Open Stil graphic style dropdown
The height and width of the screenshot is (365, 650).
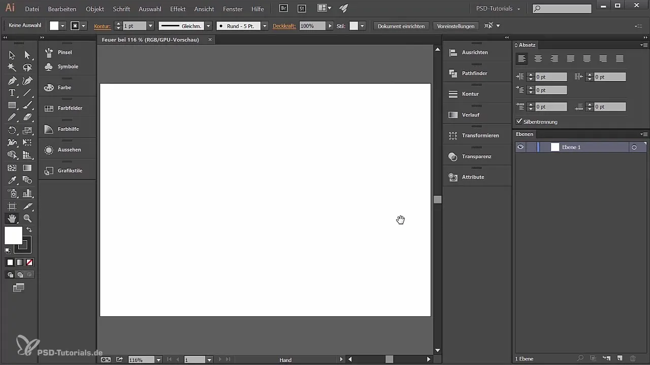coord(362,26)
